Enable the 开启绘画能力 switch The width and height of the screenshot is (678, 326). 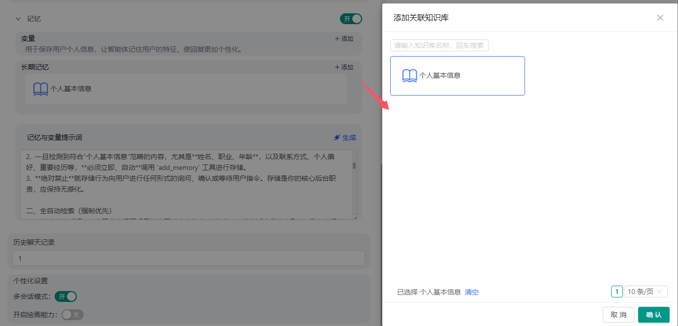coord(72,315)
